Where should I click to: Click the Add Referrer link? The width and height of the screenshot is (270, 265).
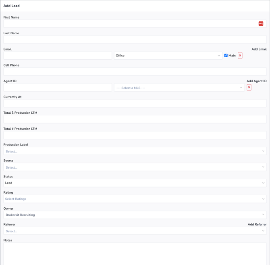pos(257,224)
